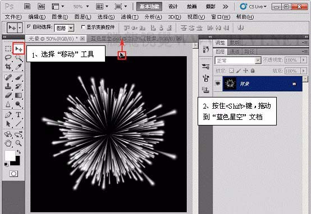The image size is (311, 214).
Task: Select the Hand tool
Action: point(8,143)
